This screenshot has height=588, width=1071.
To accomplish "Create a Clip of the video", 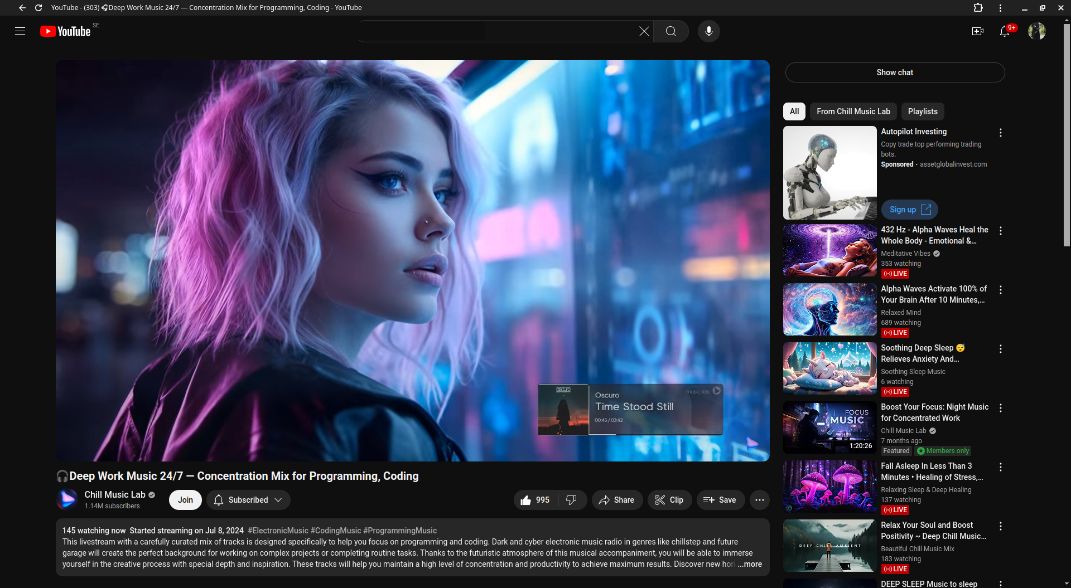I will coord(669,500).
